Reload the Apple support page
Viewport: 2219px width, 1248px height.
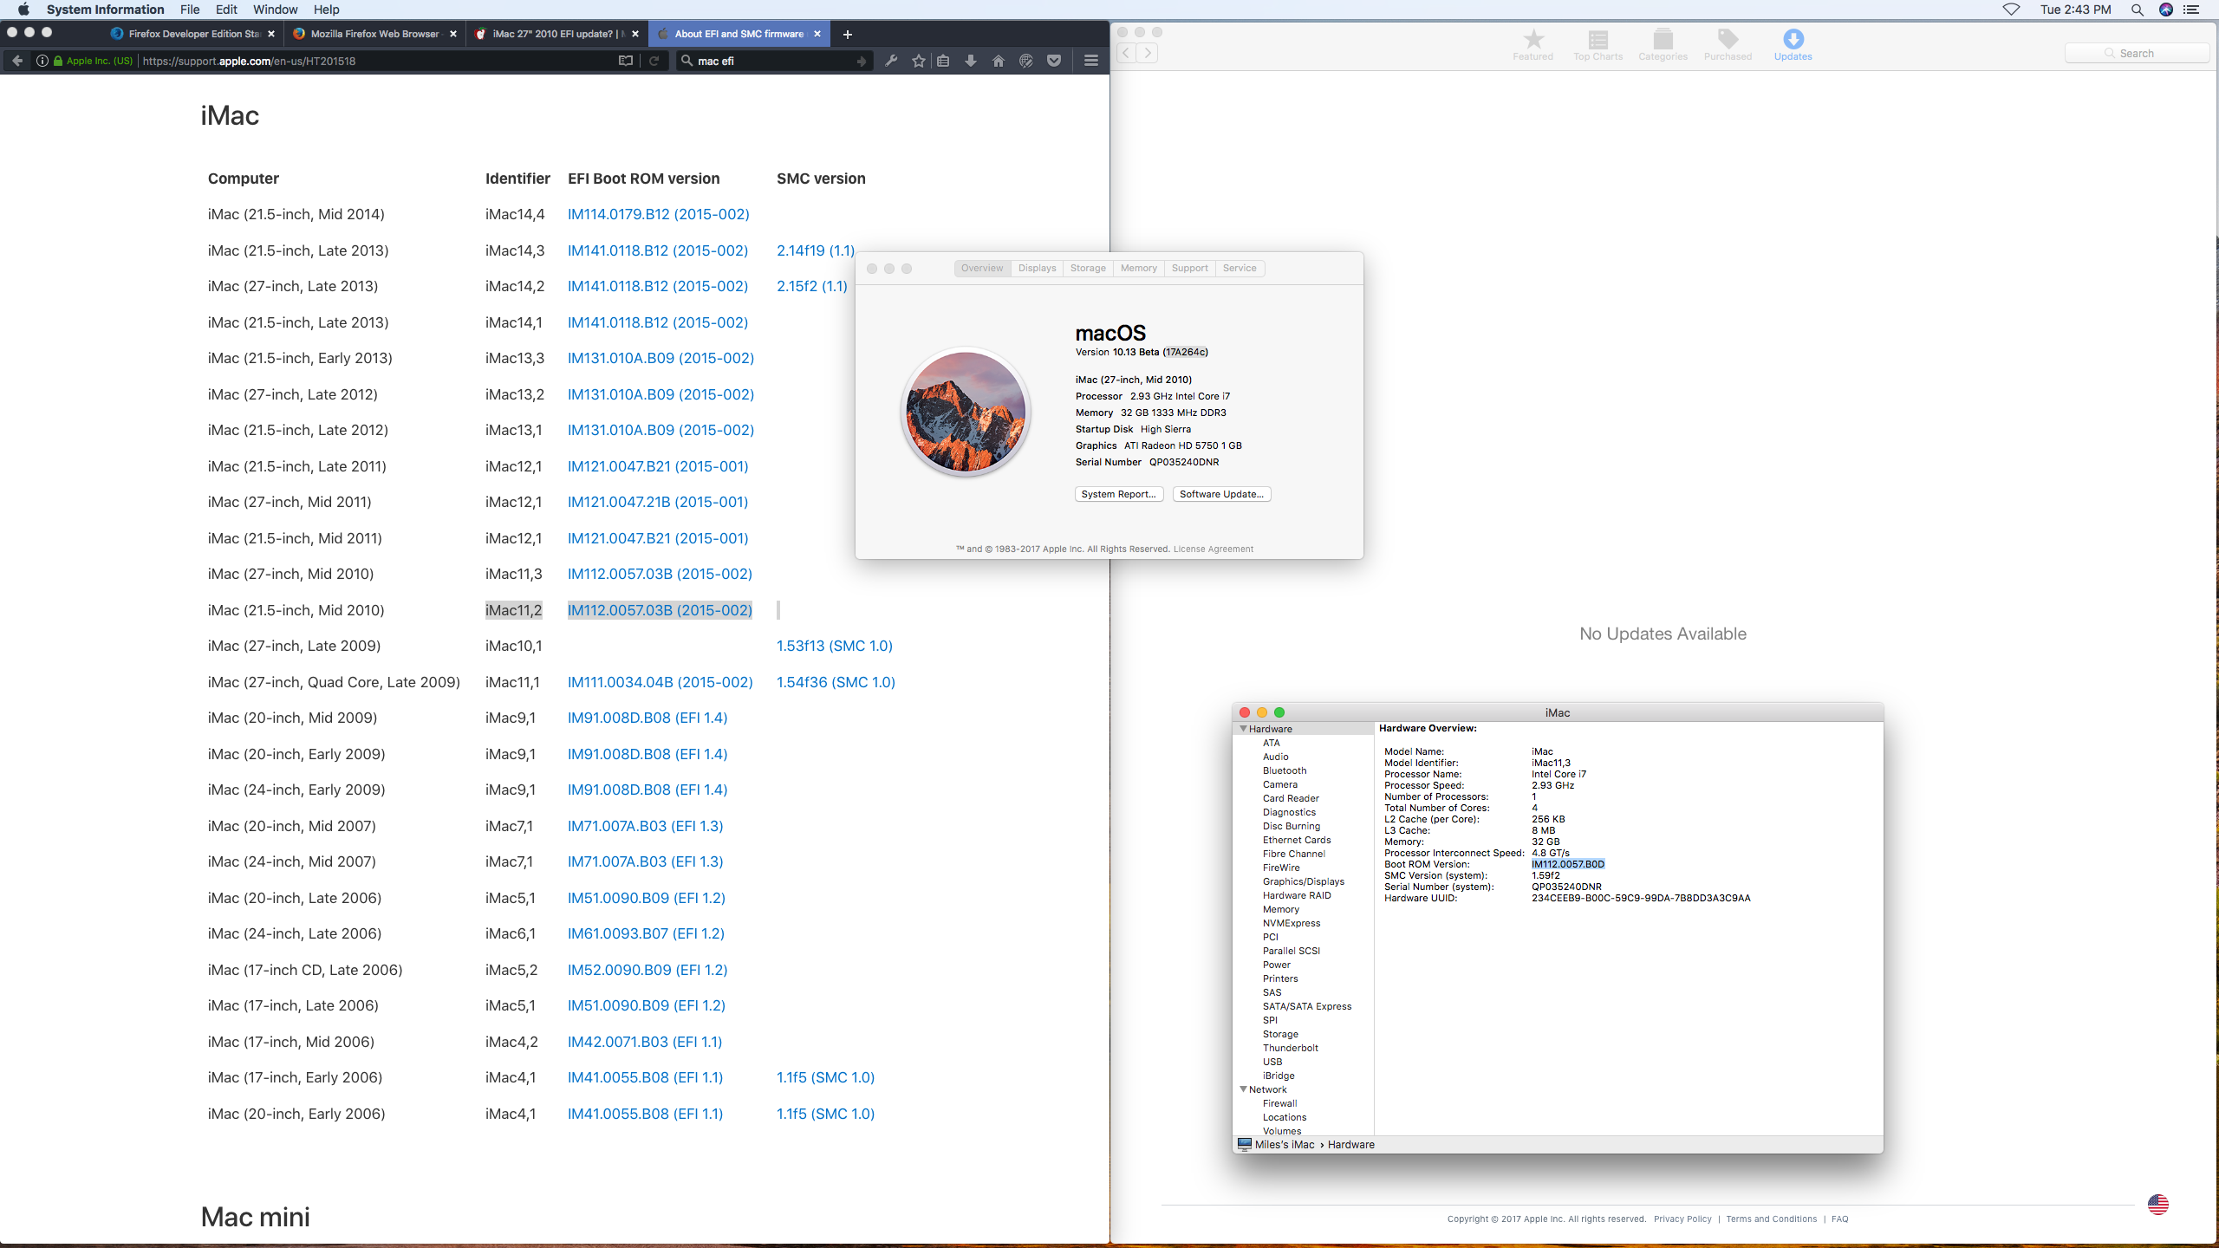(654, 61)
